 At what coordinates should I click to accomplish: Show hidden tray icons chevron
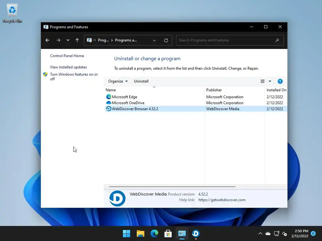[x=260, y=233]
